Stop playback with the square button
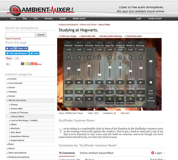The width and height of the screenshot is (178, 160). tap(151, 82)
